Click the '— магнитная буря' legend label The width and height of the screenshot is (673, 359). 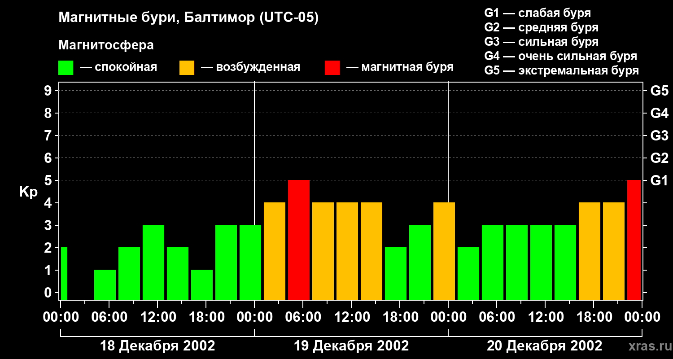pyautogui.click(x=400, y=67)
